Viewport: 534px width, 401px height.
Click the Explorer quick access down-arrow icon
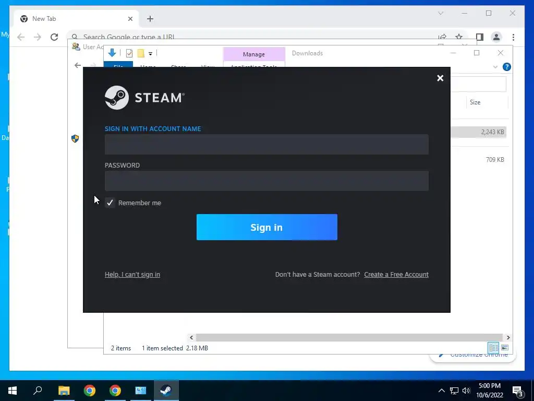[112, 53]
